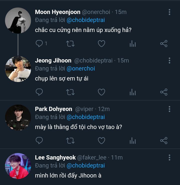Open @onerchoi mention link in Jihoon's reply
Image resolution: width=180 pixels, height=185 pixels.
81,68
